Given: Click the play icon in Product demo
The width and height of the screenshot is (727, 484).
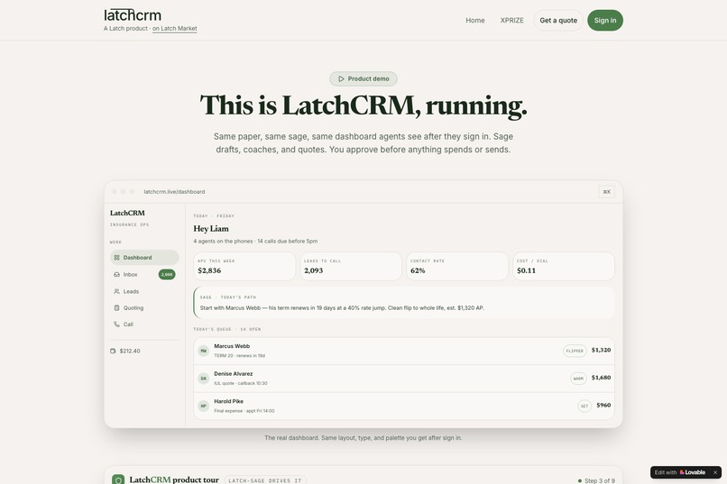Looking at the screenshot, I should pos(341,78).
